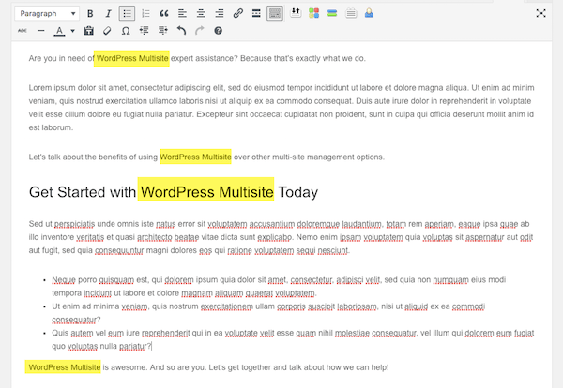
Task: Align text left
Action: point(182,14)
